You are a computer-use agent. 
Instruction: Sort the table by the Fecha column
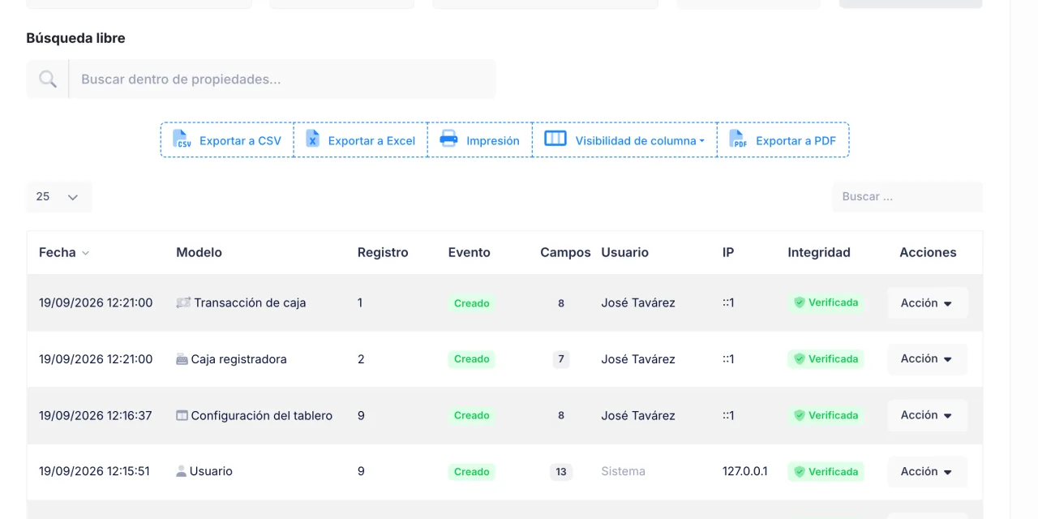tap(64, 252)
